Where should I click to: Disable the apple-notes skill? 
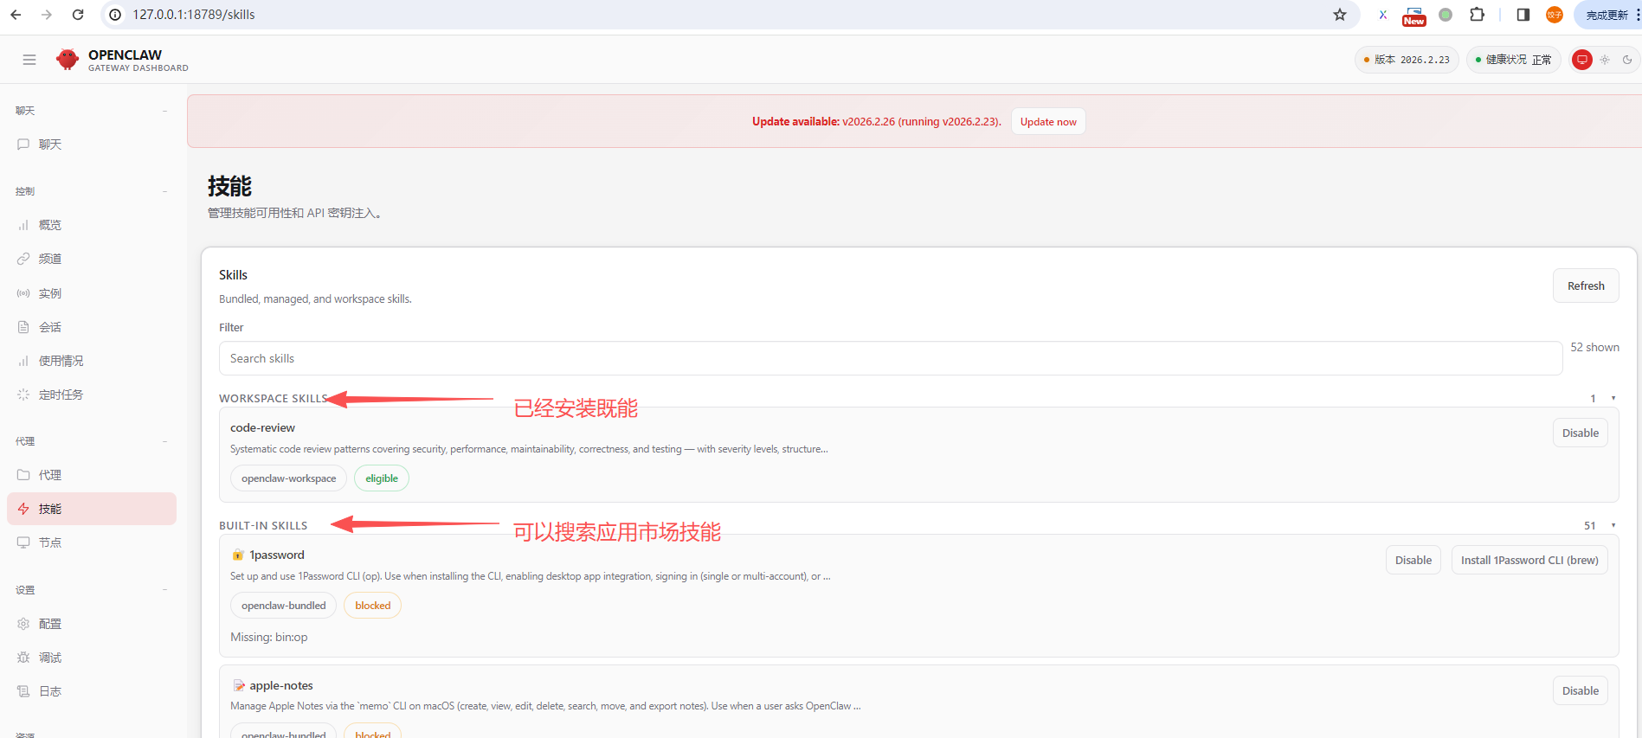click(1580, 690)
